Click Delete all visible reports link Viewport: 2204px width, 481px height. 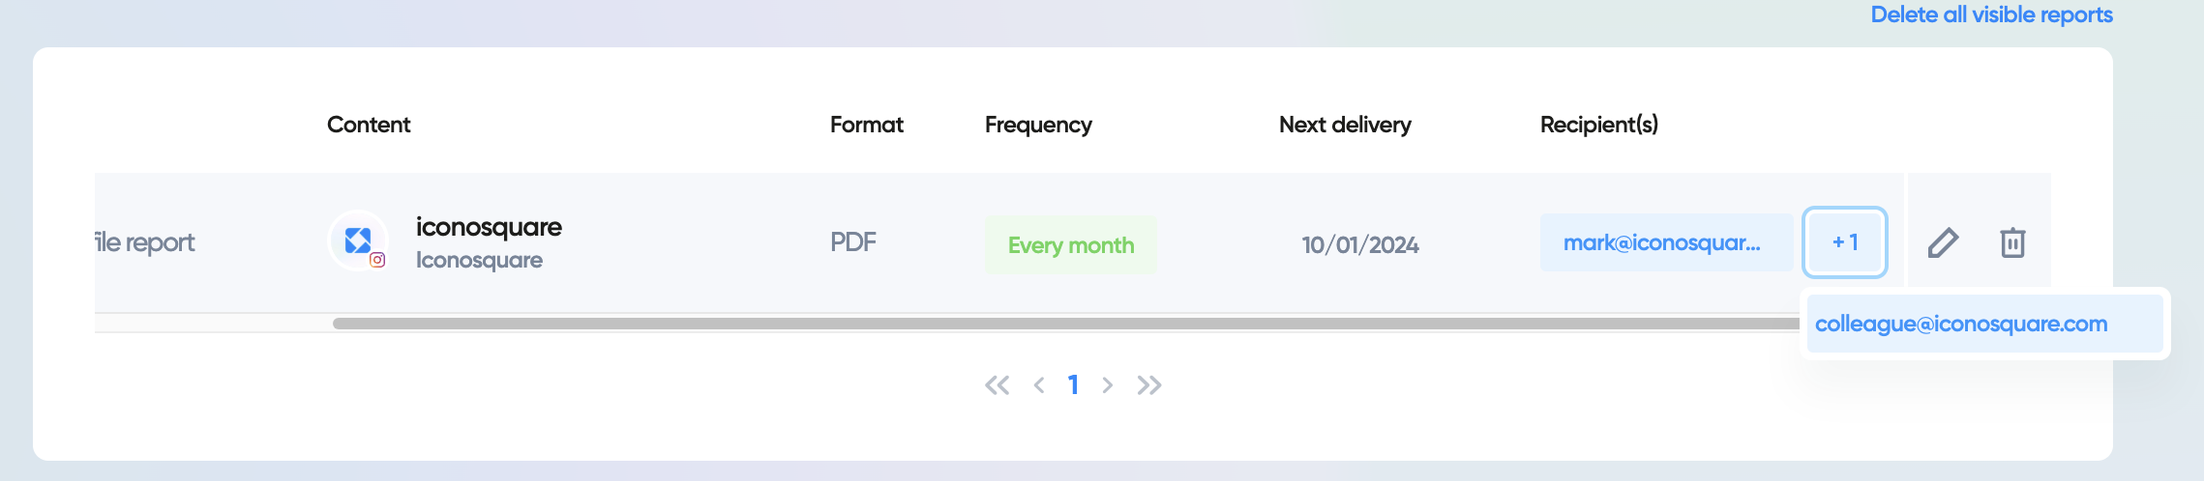[x=1991, y=14]
